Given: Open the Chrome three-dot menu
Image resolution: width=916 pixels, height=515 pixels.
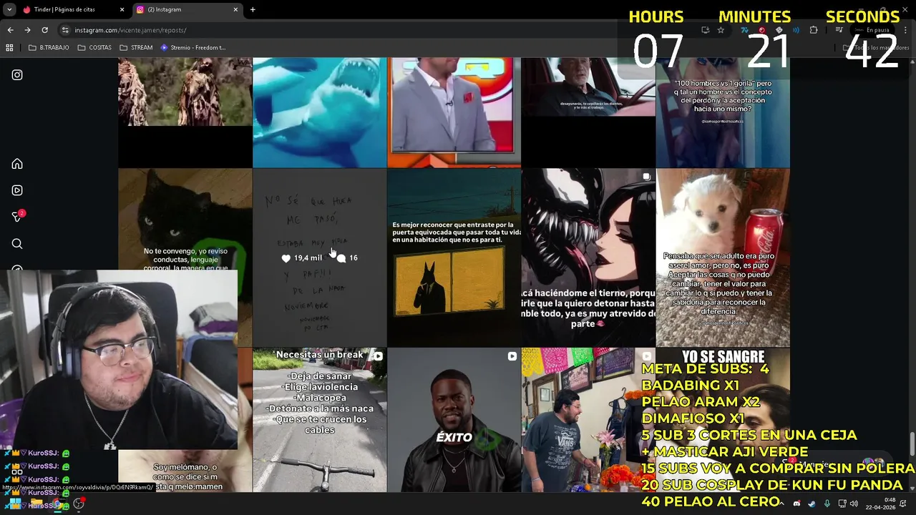Looking at the screenshot, I should tap(906, 30).
